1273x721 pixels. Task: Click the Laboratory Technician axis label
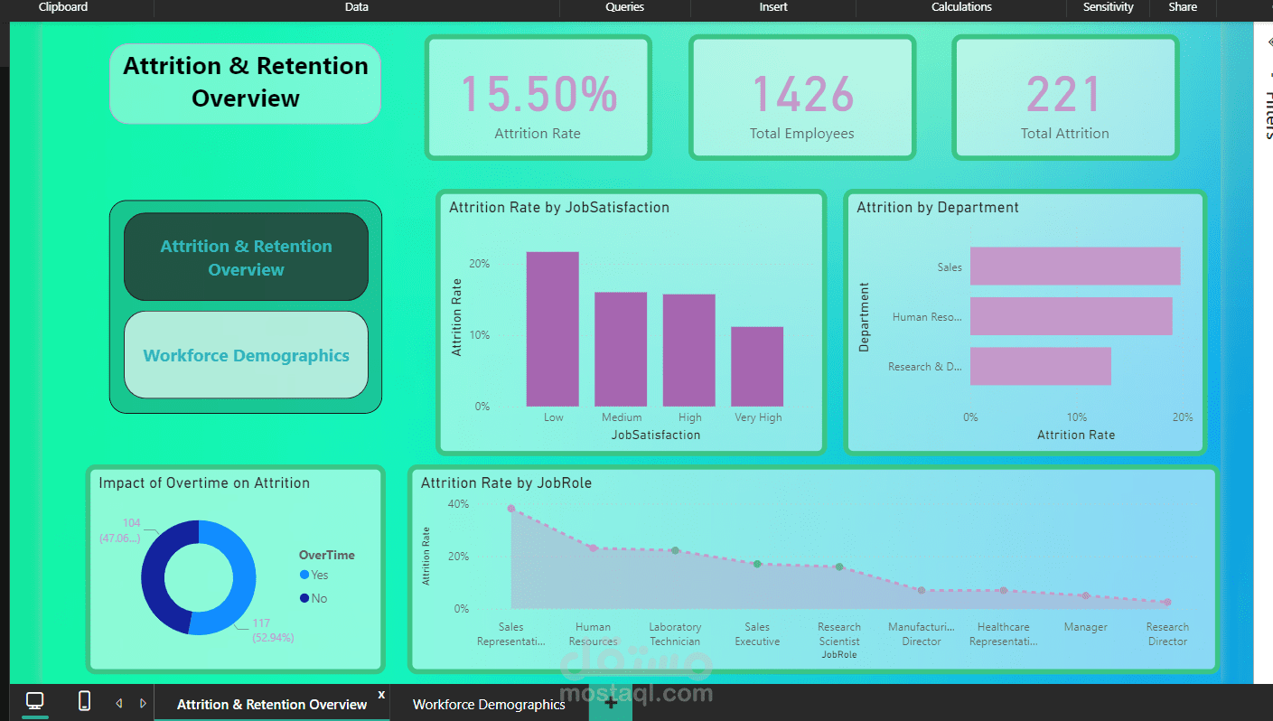[x=675, y=634]
